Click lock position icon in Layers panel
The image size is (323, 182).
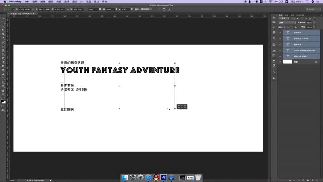(292, 27)
